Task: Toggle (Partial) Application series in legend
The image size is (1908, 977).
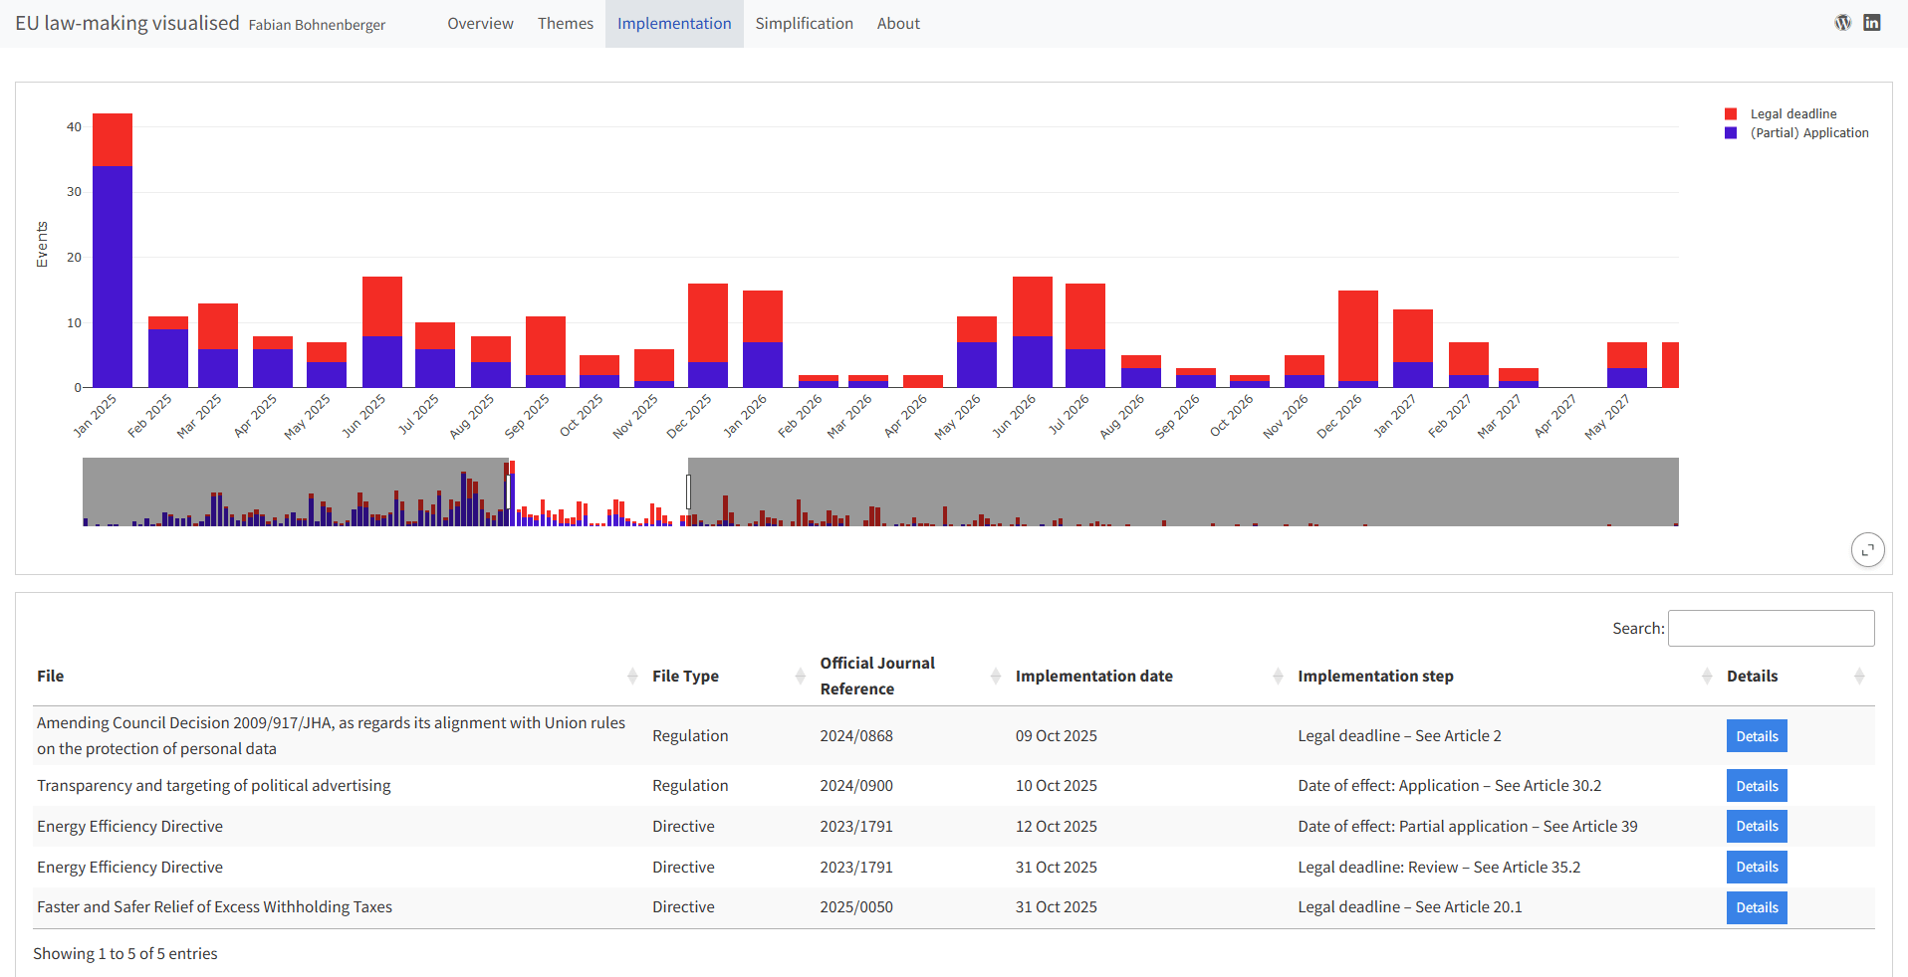Action: coord(1808,133)
